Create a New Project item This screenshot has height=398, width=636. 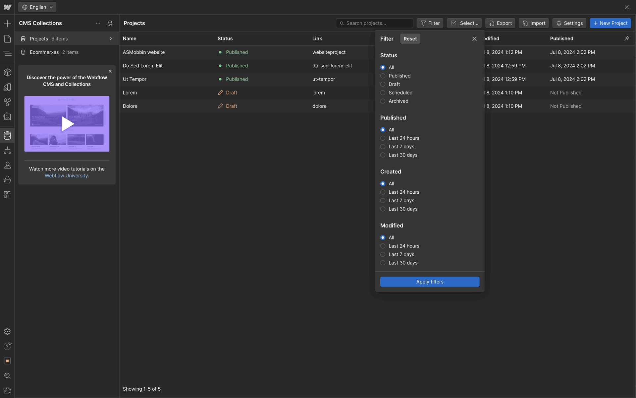[x=610, y=23]
